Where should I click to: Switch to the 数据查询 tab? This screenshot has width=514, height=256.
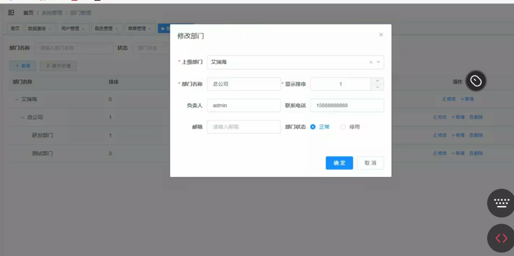tap(39, 28)
